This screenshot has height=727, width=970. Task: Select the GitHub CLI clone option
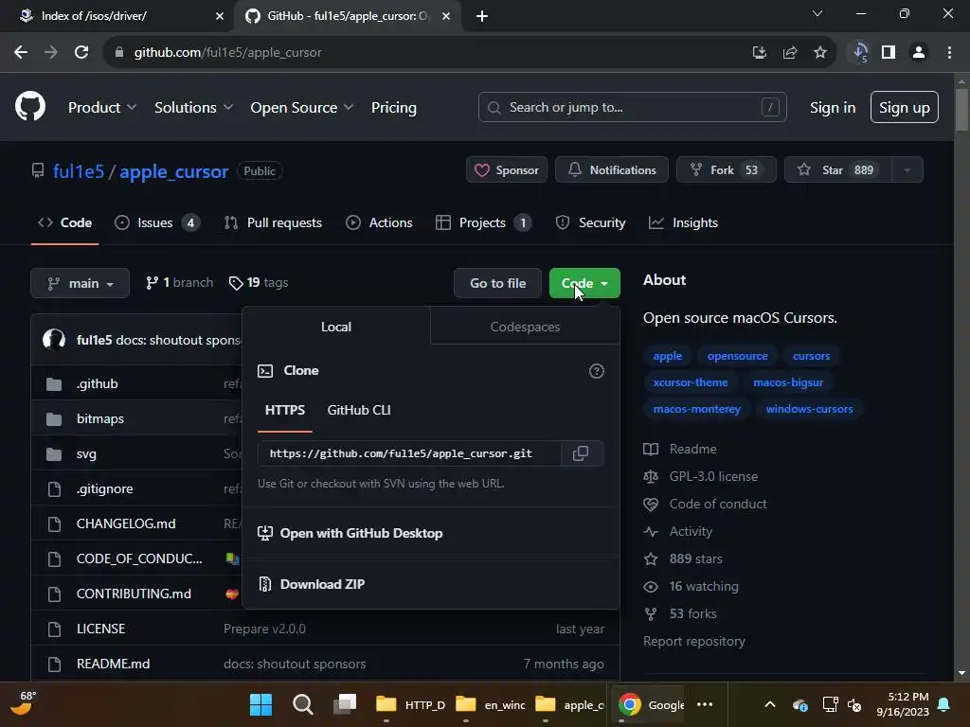(359, 411)
